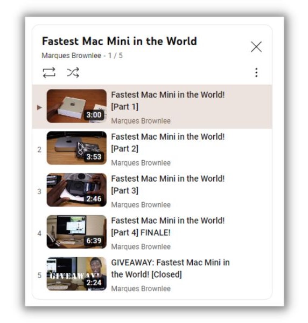Close the playlist panel with X
This screenshot has width=308, height=323.
256,47
